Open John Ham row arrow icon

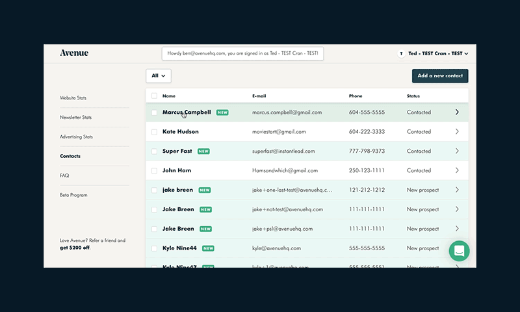click(x=457, y=170)
